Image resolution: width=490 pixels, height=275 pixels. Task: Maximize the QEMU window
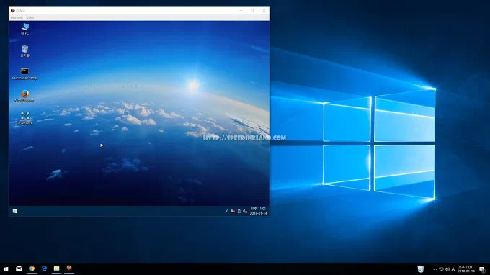click(x=252, y=10)
